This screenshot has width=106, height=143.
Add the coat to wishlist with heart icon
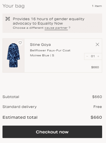(20, 43)
